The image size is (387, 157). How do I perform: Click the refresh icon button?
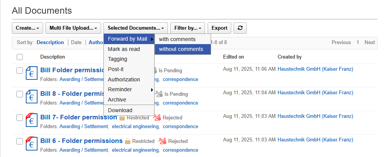[240, 28]
